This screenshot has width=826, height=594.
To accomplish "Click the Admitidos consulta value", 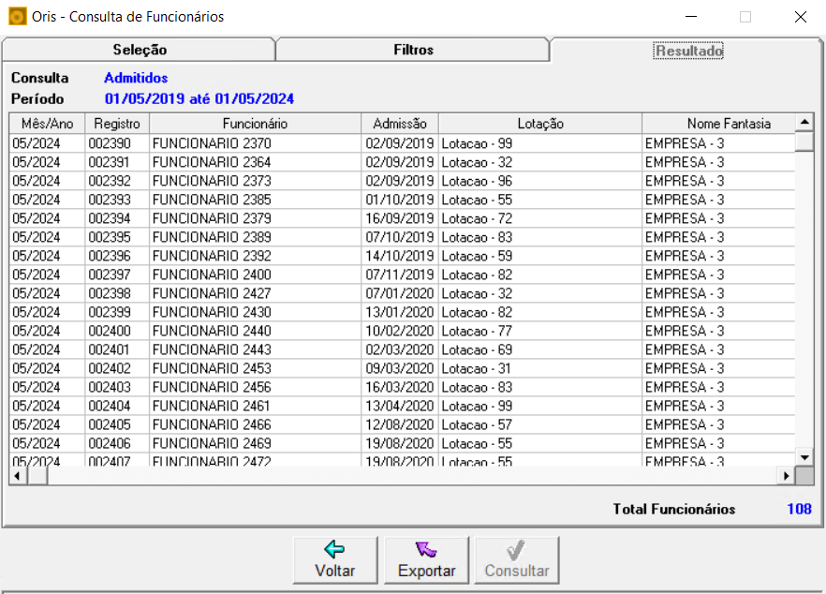I will pyautogui.click(x=136, y=78).
